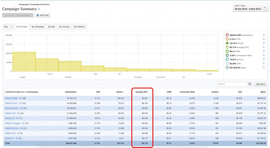Viewport: 270px width, 148px height.
Task: Open the Last 7 days date range dropdown
Action: (x=251, y=7)
